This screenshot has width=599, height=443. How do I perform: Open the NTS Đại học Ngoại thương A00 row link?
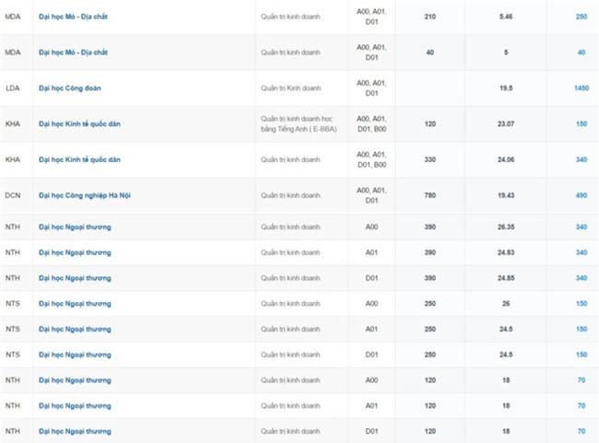[76, 303]
